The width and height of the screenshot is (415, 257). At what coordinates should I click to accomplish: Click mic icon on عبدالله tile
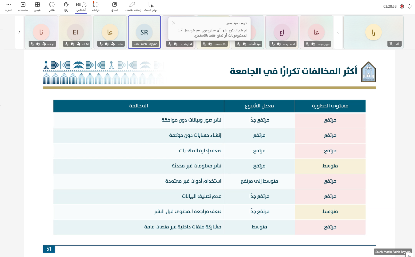(239, 44)
